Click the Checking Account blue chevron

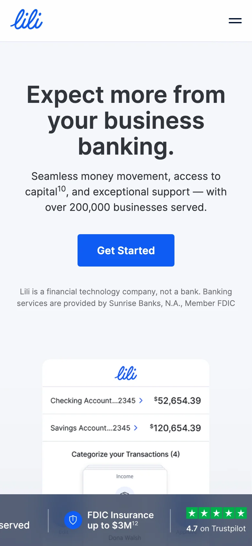[141, 400]
